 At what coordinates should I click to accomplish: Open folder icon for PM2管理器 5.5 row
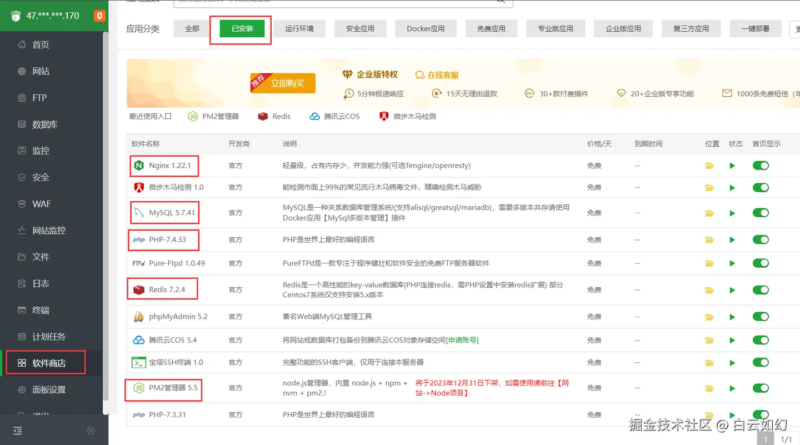click(x=709, y=388)
